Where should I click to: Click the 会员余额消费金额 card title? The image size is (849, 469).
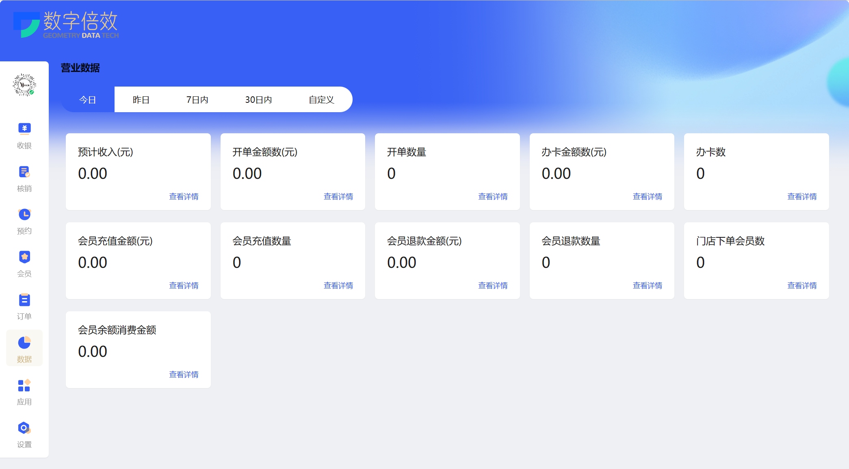click(117, 330)
